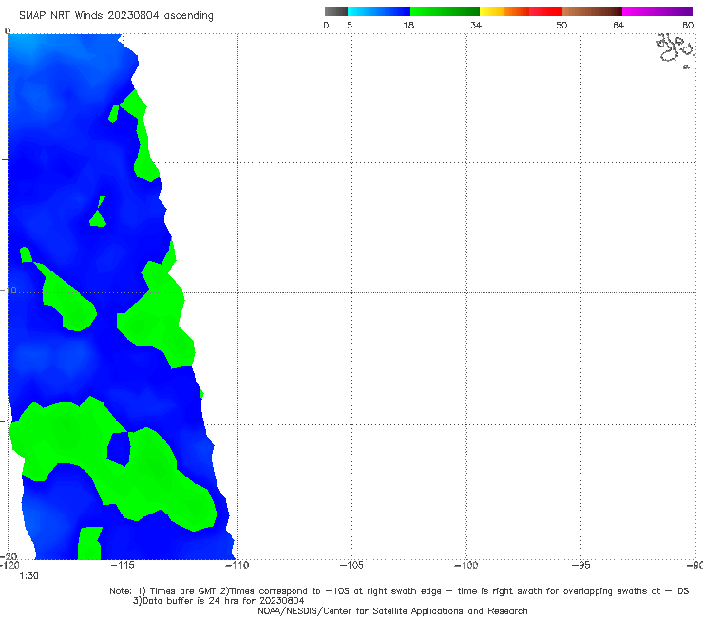
Task: Click the '-105' longitude axis label
Action: (351, 566)
